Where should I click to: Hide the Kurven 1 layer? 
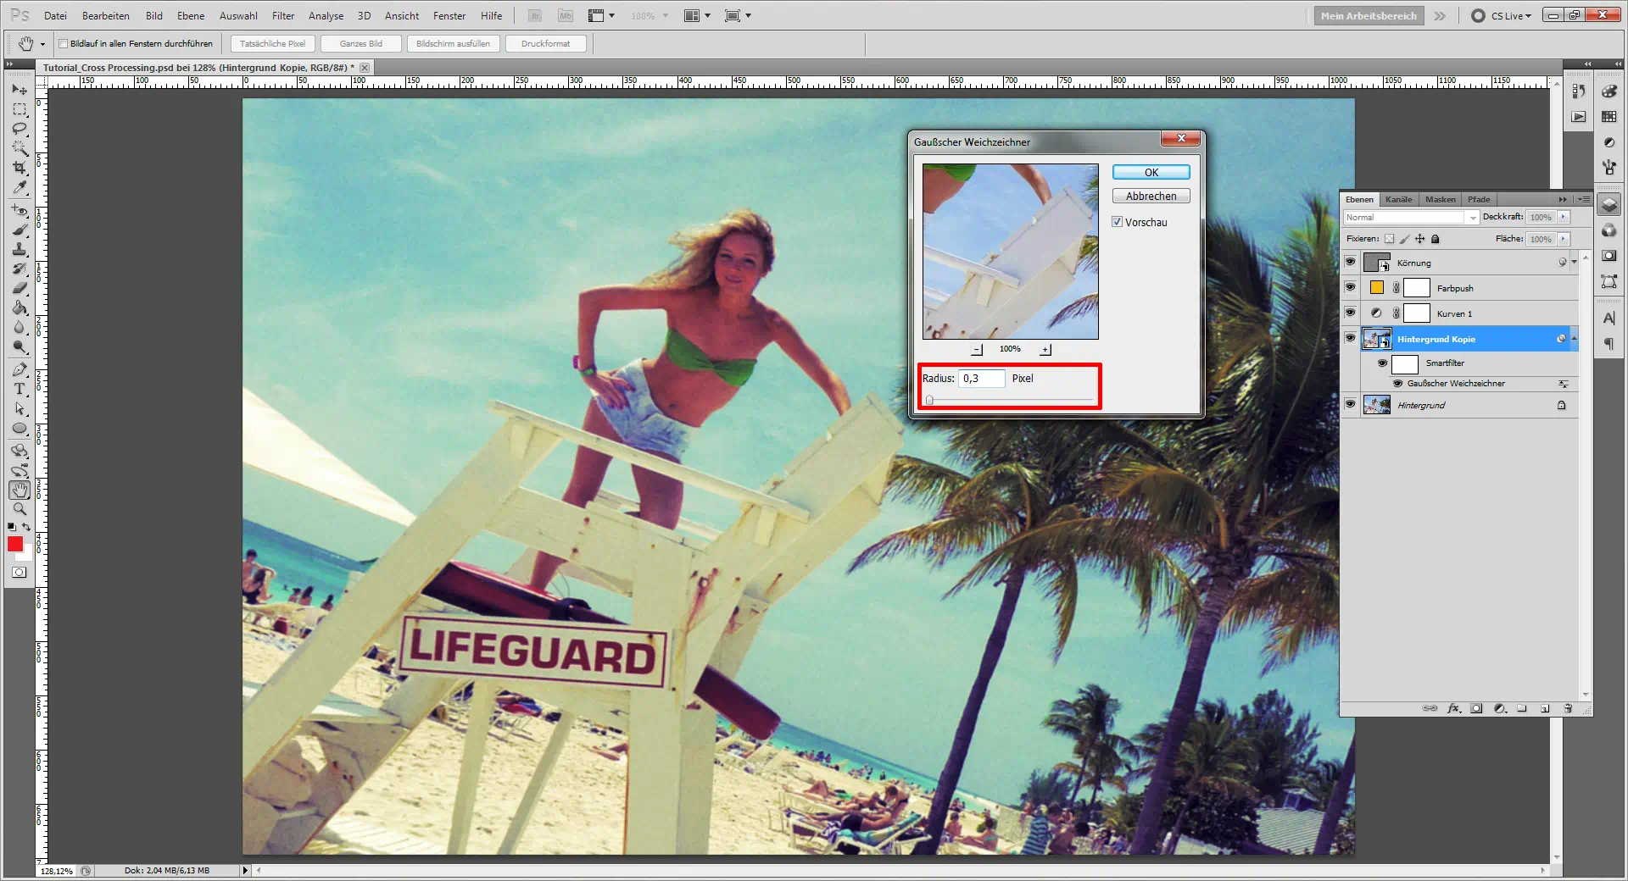pos(1350,313)
